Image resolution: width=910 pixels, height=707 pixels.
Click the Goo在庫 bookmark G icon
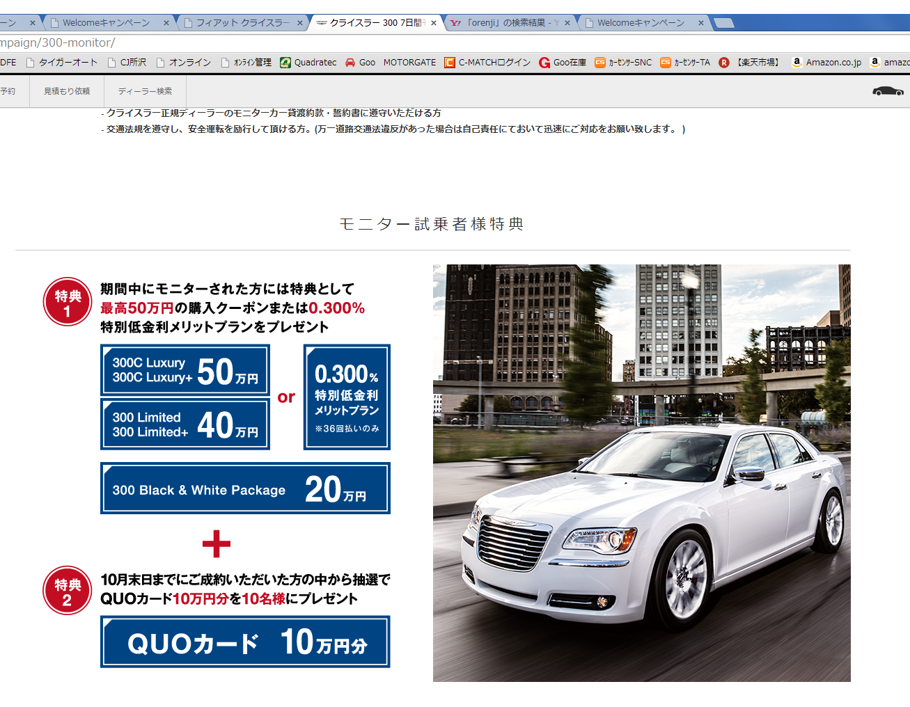point(544,63)
